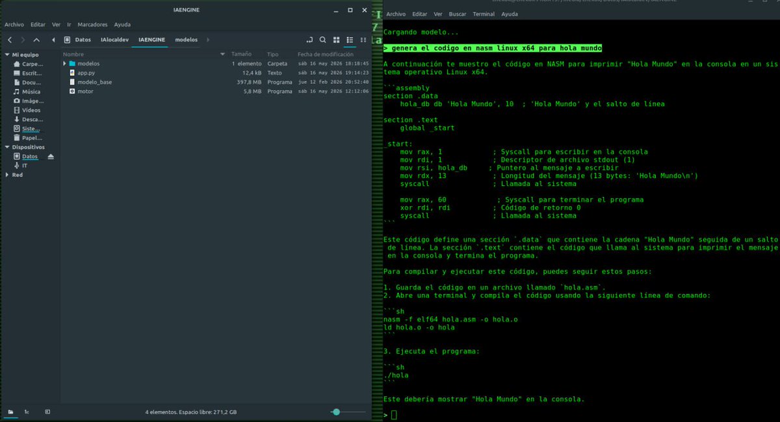The image size is (780, 422).
Task: Expand the Red section
Action: point(6,175)
